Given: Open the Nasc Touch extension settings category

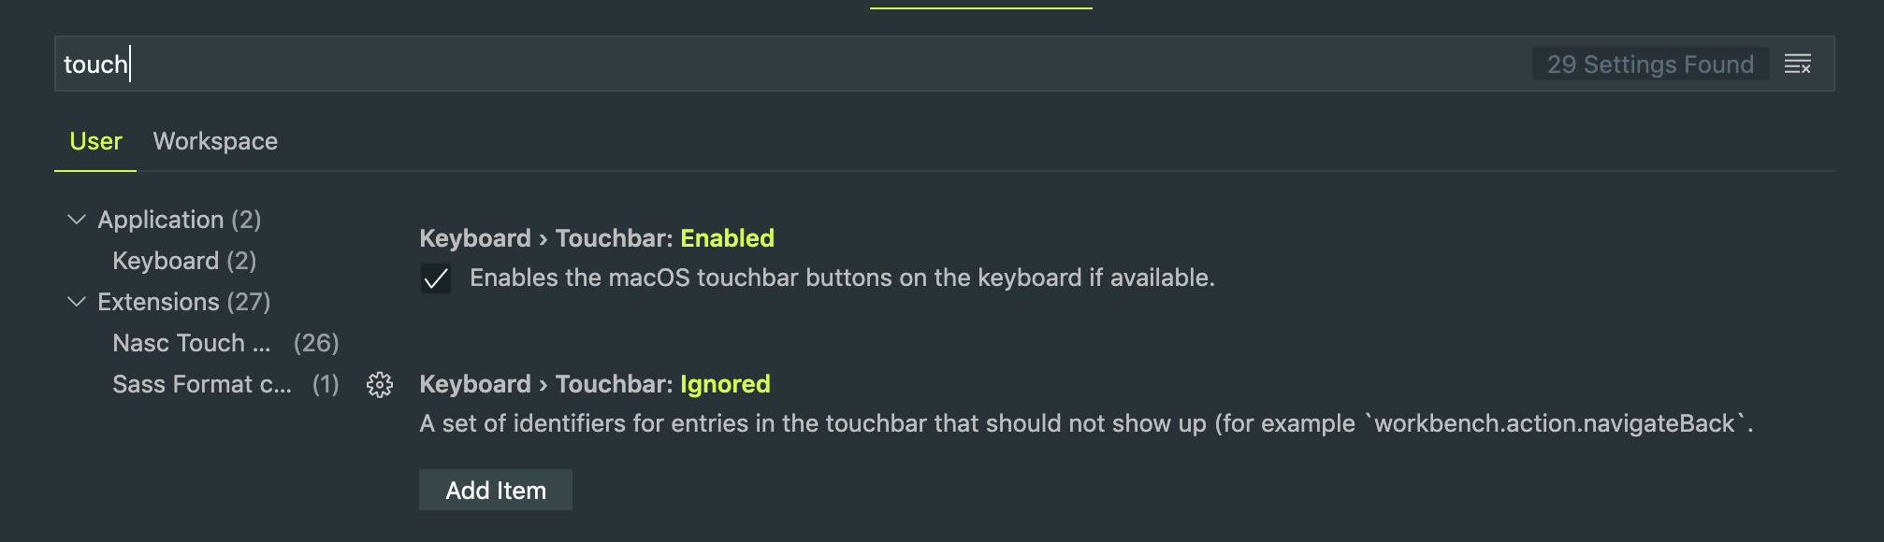Looking at the screenshot, I should tap(225, 343).
